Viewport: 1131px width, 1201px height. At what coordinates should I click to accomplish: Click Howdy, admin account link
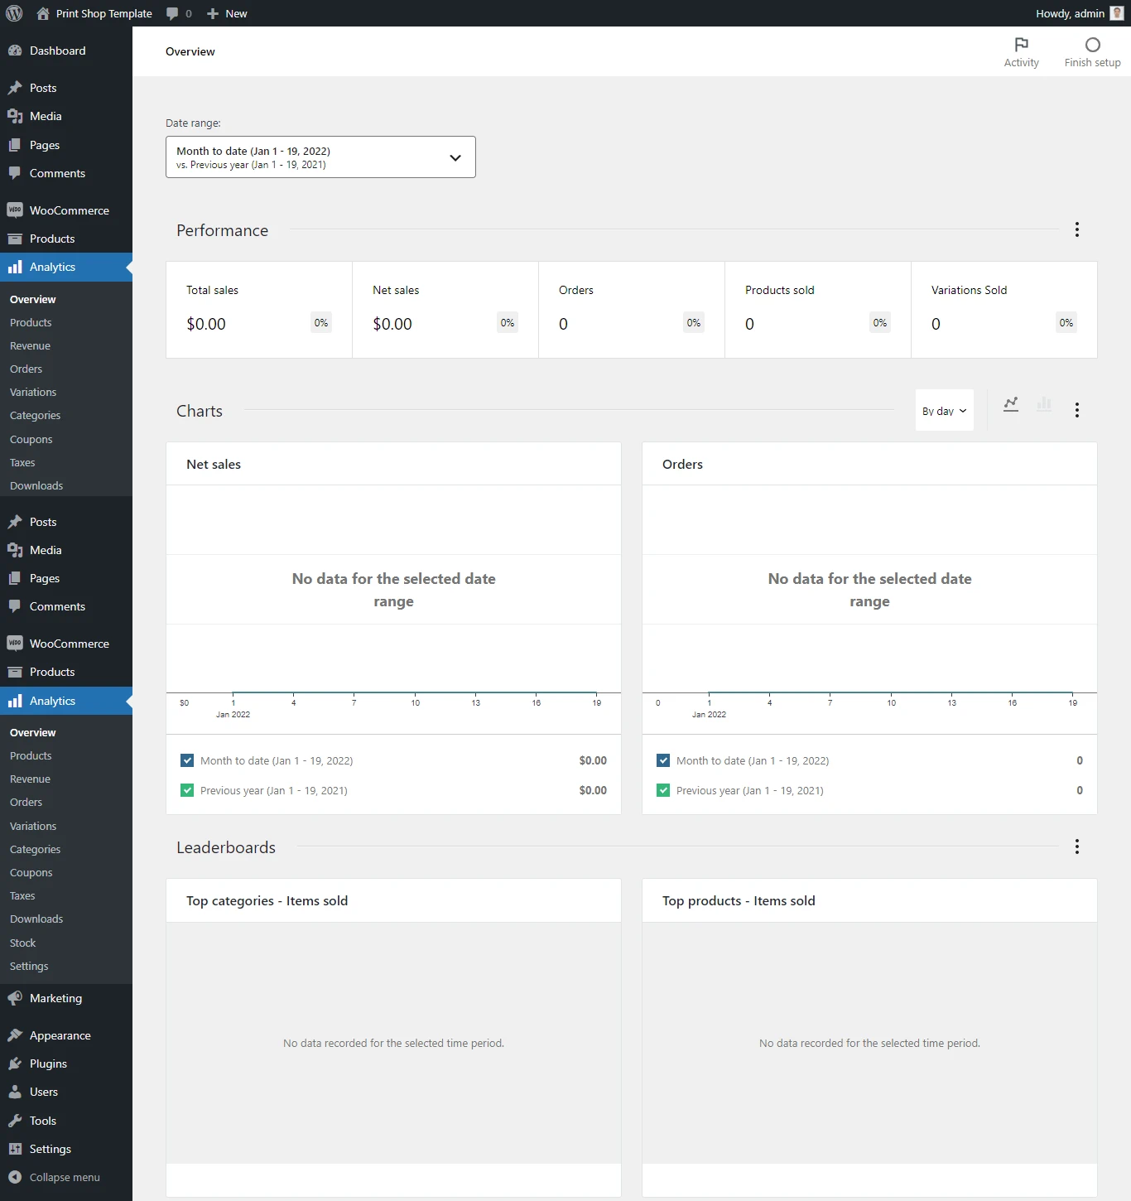coord(1080,13)
